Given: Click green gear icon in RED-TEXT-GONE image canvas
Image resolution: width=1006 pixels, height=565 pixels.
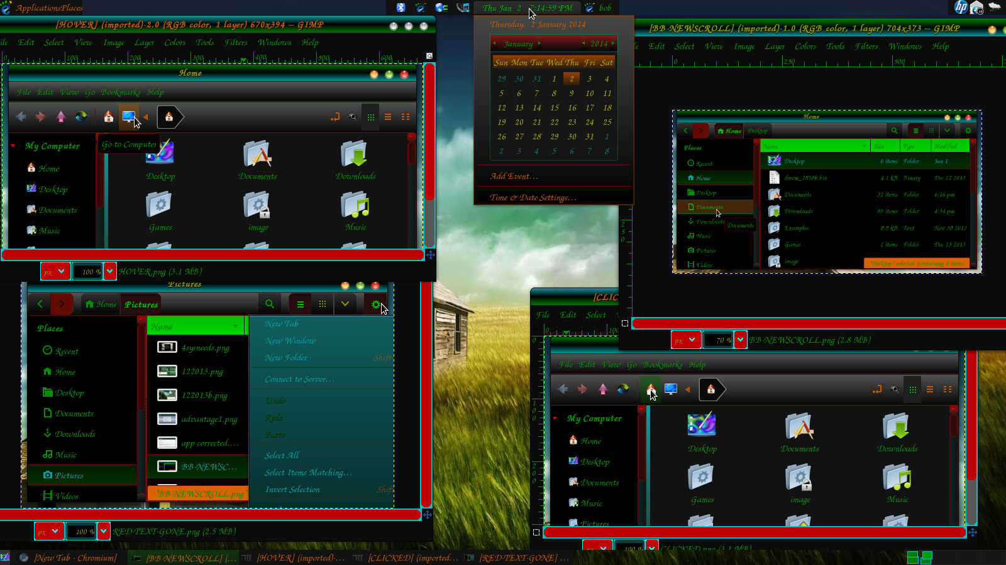Looking at the screenshot, I should coord(375,304).
